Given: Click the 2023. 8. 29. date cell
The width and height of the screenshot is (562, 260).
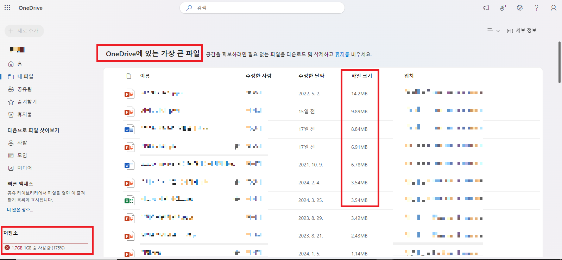Looking at the screenshot, I should (x=311, y=218).
